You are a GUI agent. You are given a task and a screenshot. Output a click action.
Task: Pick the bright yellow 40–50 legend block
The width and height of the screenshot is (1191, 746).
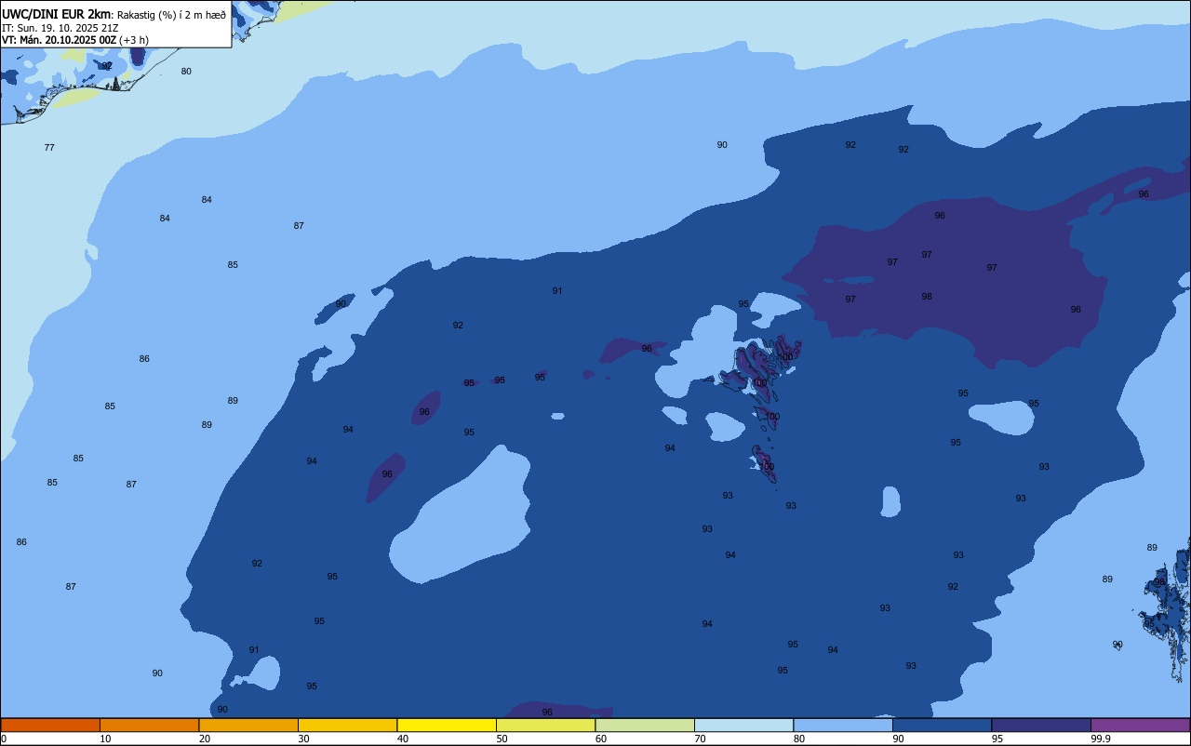click(447, 725)
